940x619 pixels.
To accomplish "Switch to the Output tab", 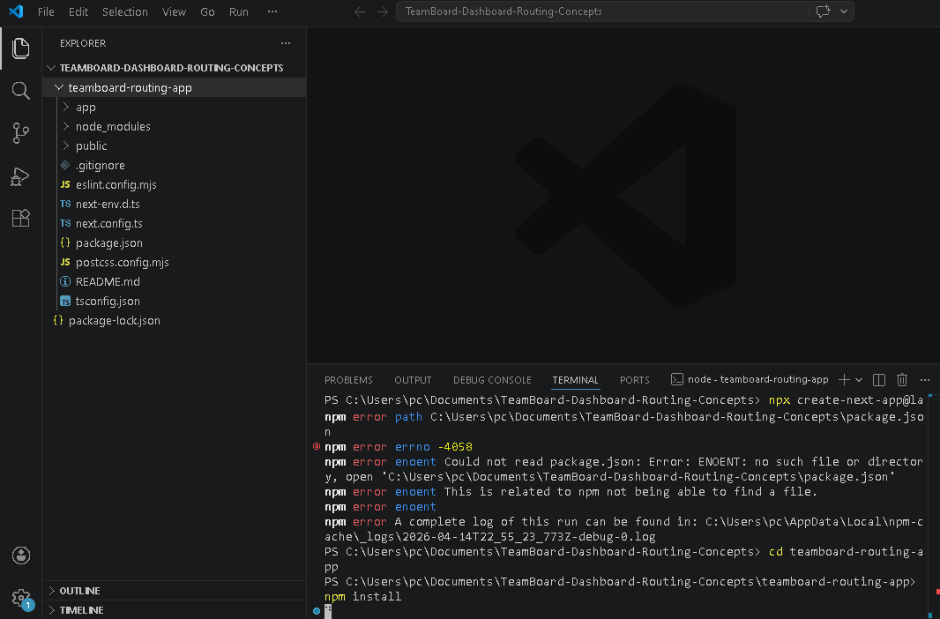I will click(413, 380).
